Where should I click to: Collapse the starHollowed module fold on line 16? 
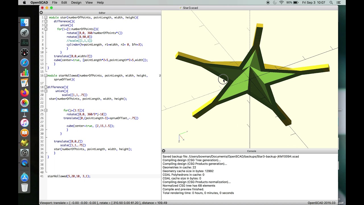(x=46, y=75)
